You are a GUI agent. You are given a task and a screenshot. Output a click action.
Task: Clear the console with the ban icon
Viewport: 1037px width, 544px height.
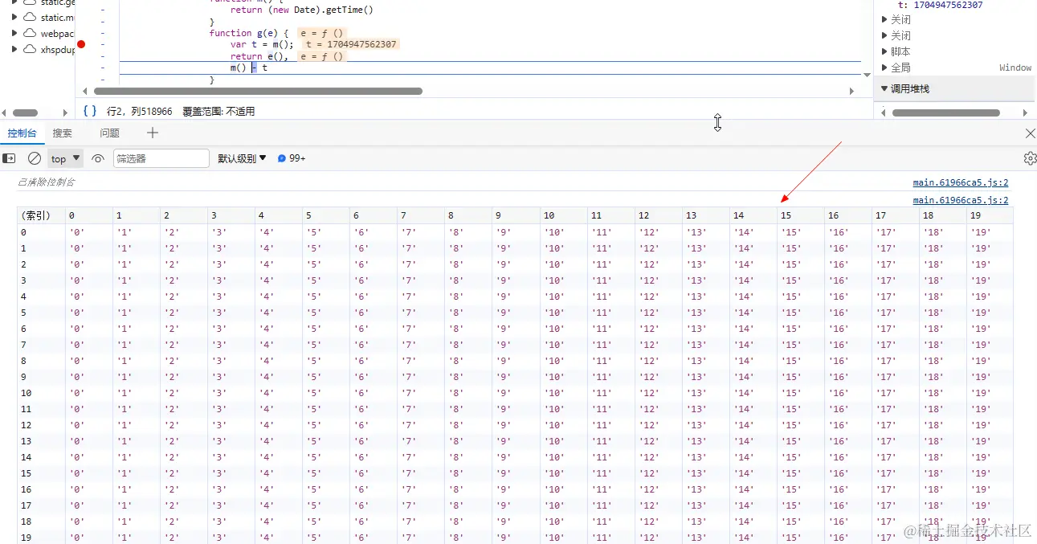tap(35, 158)
